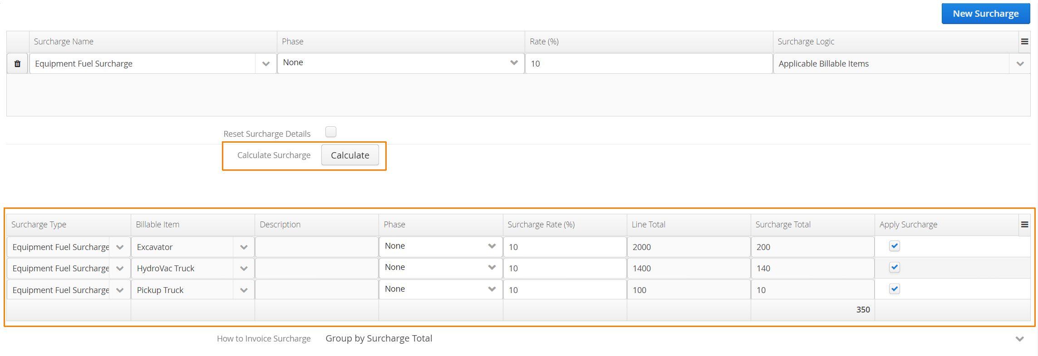Open the Phase dropdown on the HydroVac Truck row
1038x356 pixels.
point(492,267)
